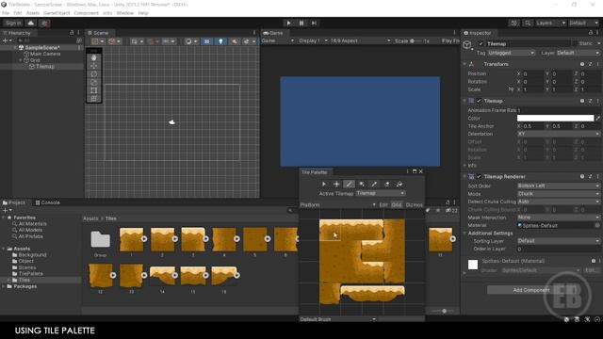
Task: Activate the Tile Palette Picker tool
Action: tap(374, 185)
